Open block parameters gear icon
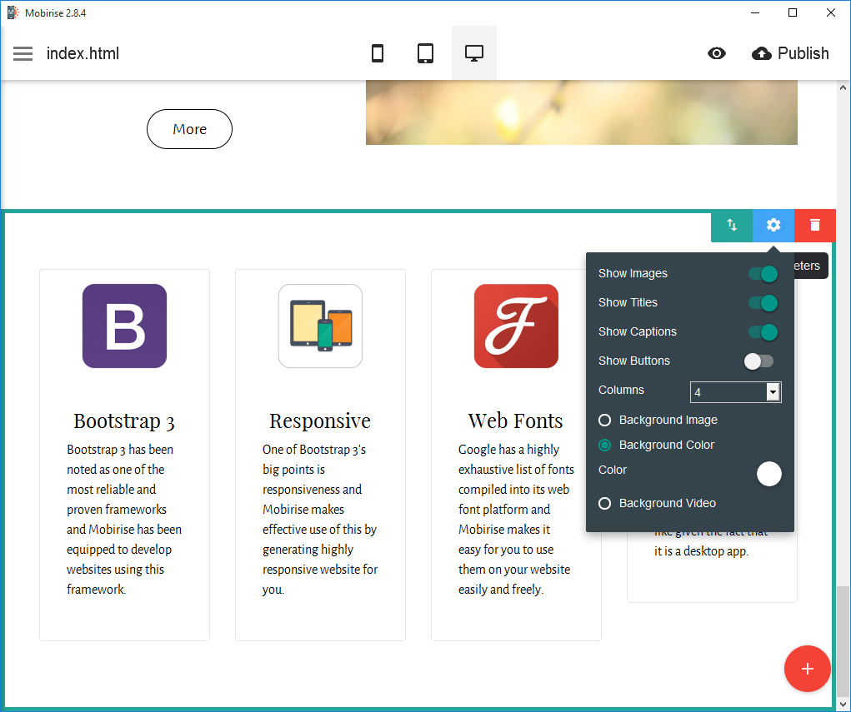851x712 pixels. pyautogui.click(x=773, y=225)
